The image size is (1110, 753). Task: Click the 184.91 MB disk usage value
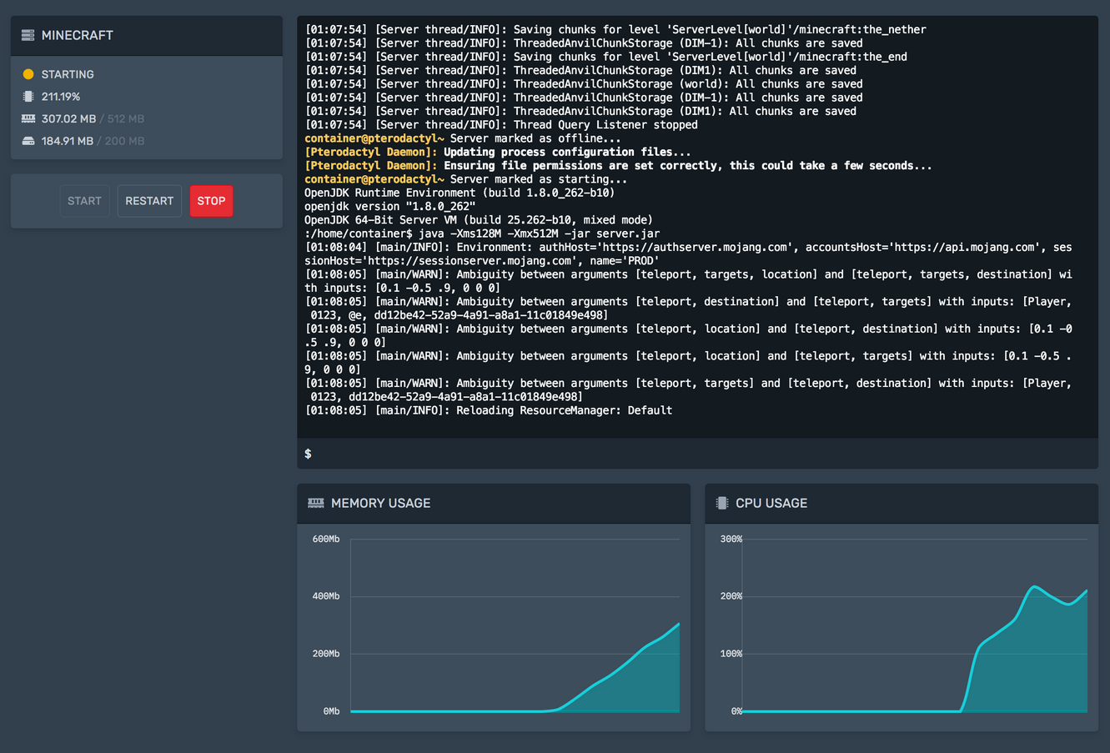[68, 141]
